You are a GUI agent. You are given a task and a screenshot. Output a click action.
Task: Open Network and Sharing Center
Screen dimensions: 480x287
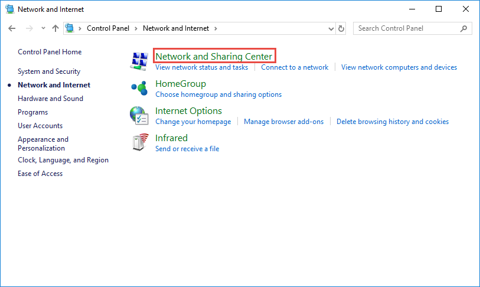click(x=214, y=56)
